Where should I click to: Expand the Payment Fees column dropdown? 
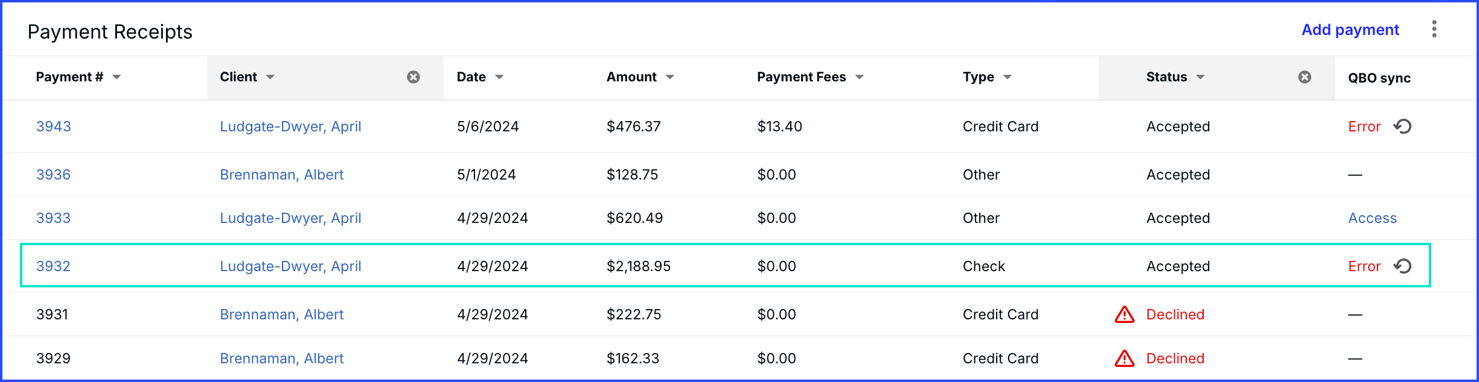[x=860, y=77]
